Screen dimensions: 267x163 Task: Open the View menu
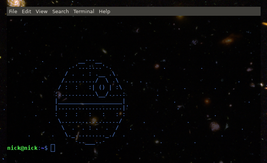click(x=41, y=11)
